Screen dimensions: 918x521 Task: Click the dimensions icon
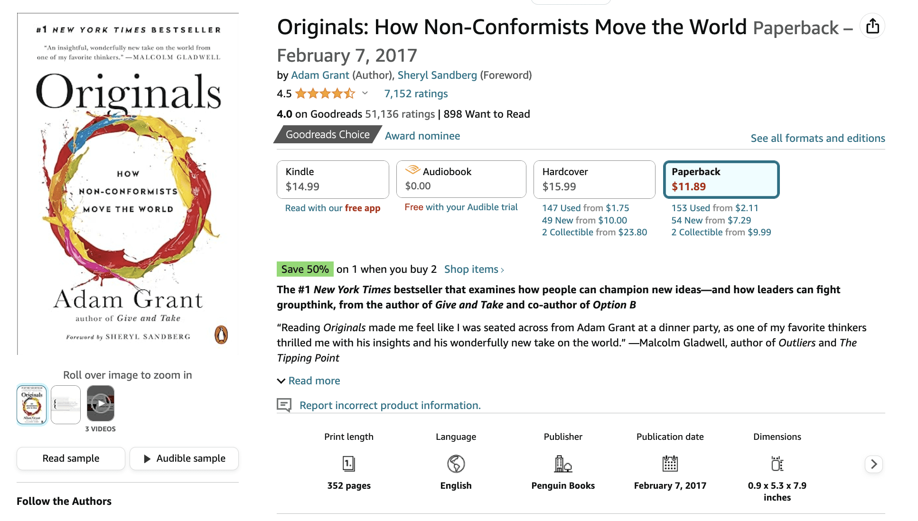coord(777,464)
